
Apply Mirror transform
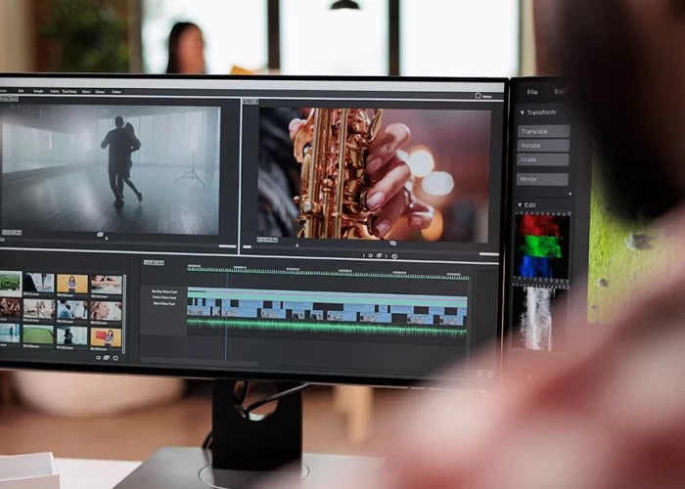point(542,180)
